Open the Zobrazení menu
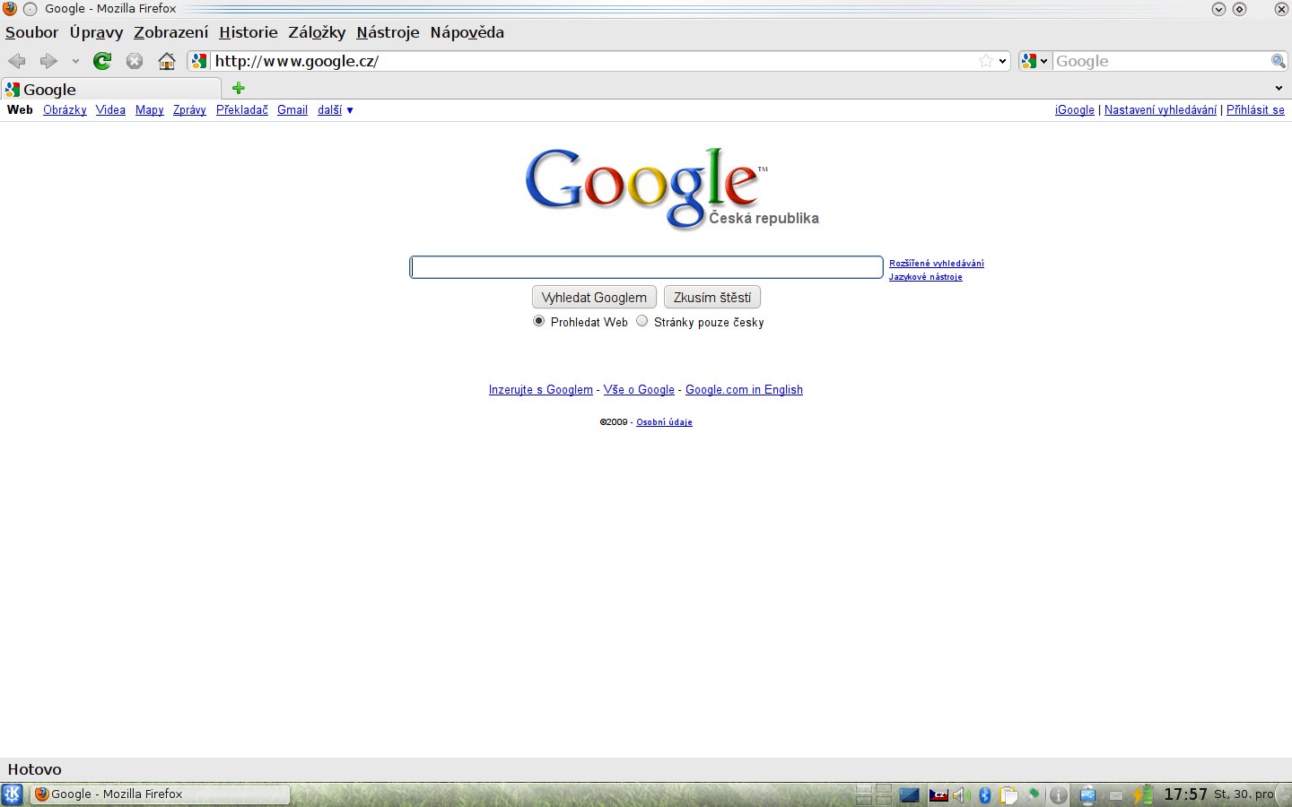Image resolution: width=1292 pixels, height=807 pixels. 170,32
